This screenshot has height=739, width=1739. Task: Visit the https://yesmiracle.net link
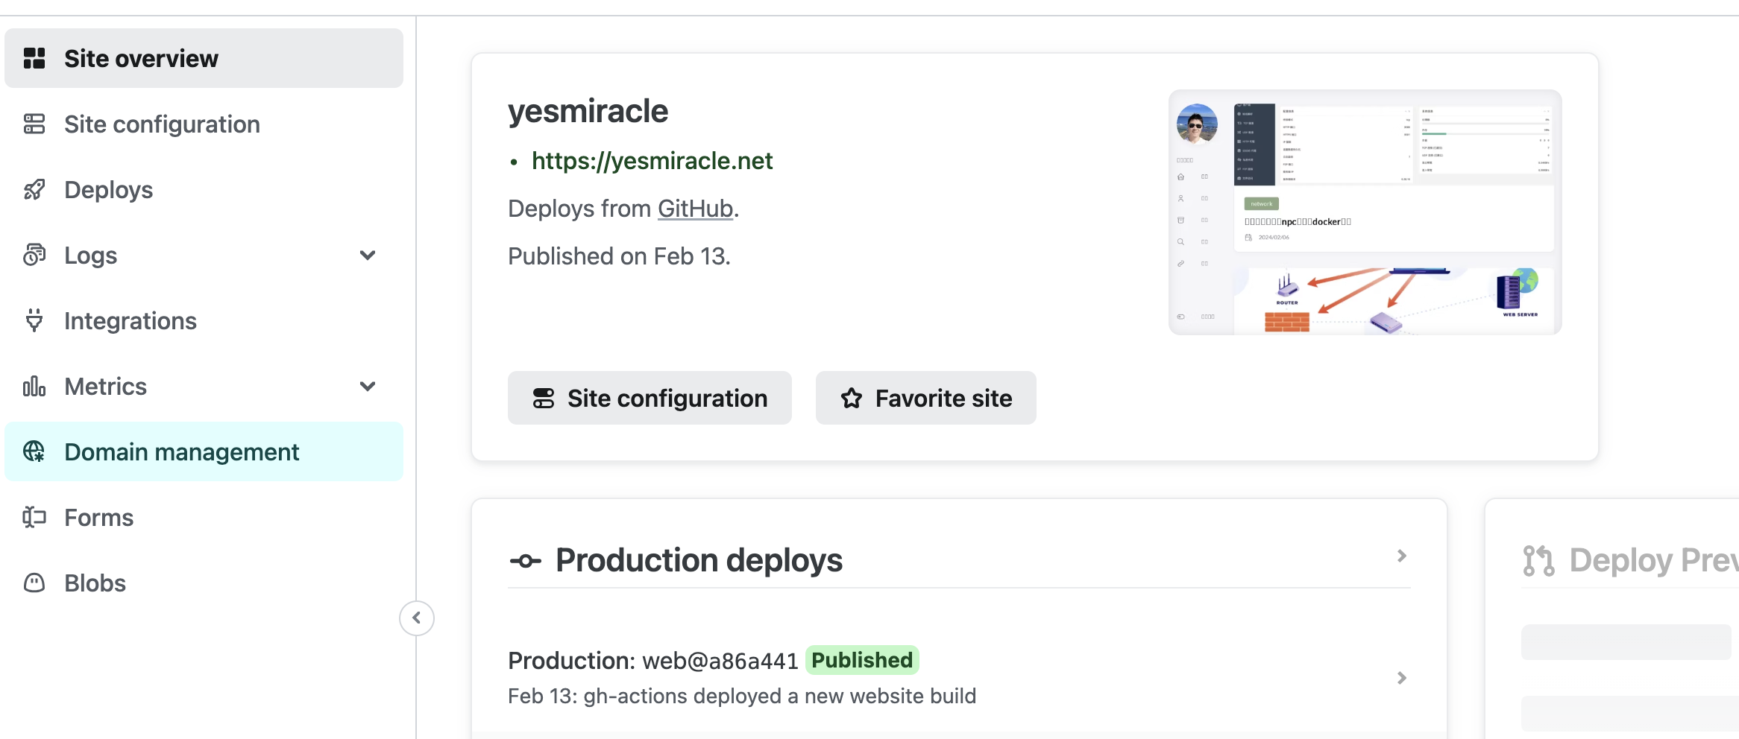pyautogui.click(x=652, y=160)
